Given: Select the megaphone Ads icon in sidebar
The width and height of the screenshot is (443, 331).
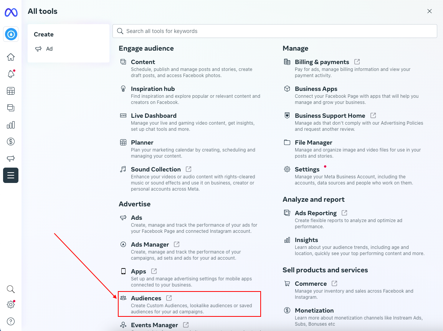Looking at the screenshot, I should click(x=11, y=158).
